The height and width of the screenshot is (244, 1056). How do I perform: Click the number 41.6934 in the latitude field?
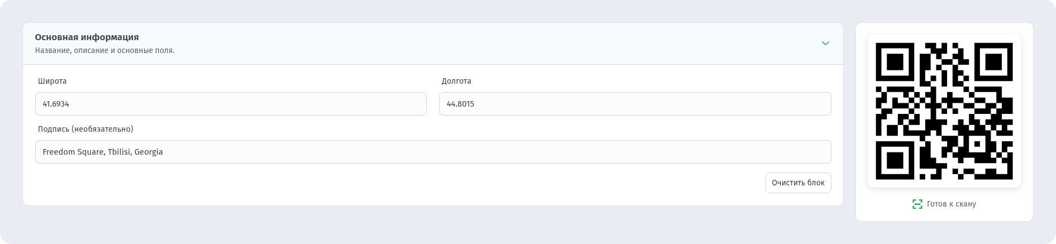[56, 104]
